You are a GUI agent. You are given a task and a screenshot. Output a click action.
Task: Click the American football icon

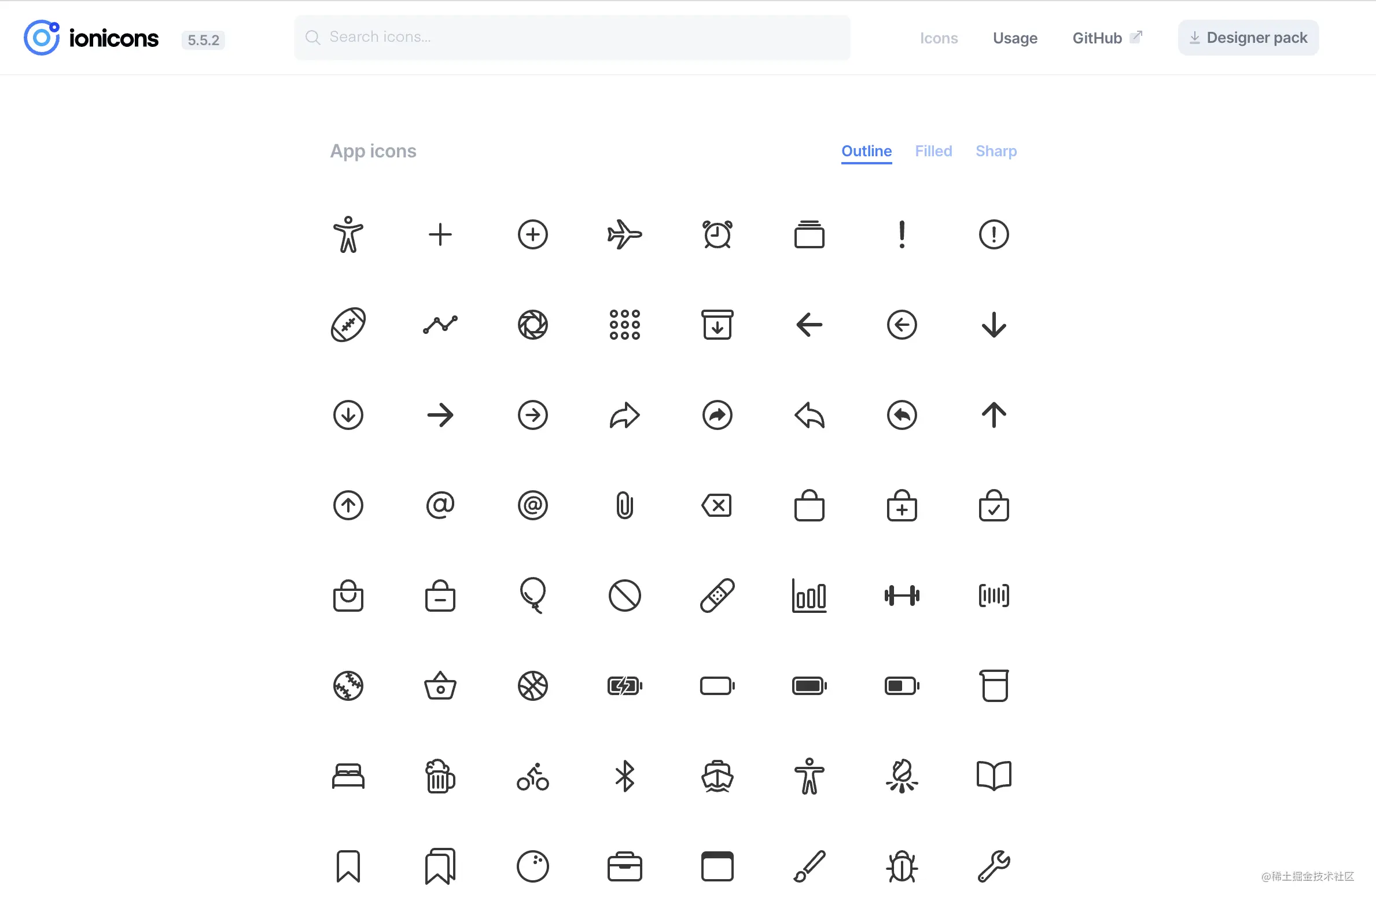[x=348, y=325]
